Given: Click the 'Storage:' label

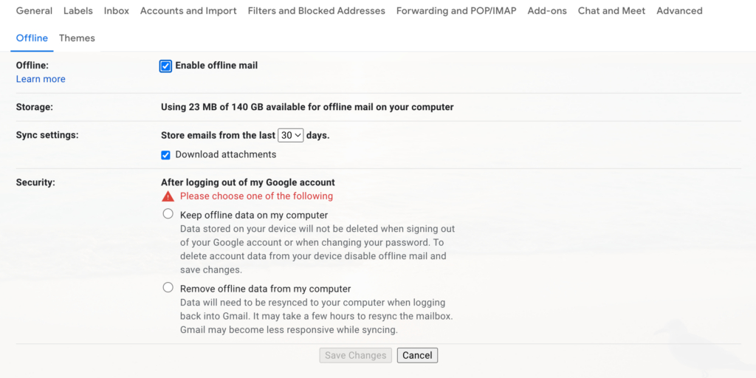Looking at the screenshot, I should (34, 107).
